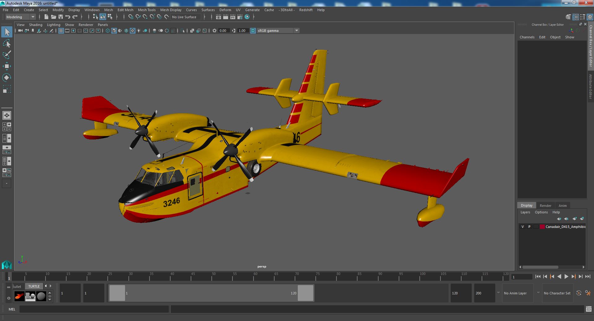Image resolution: width=594 pixels, height=321 pixels.
Task: Create a new empty display layer
Action: click(x=574, y=219)
